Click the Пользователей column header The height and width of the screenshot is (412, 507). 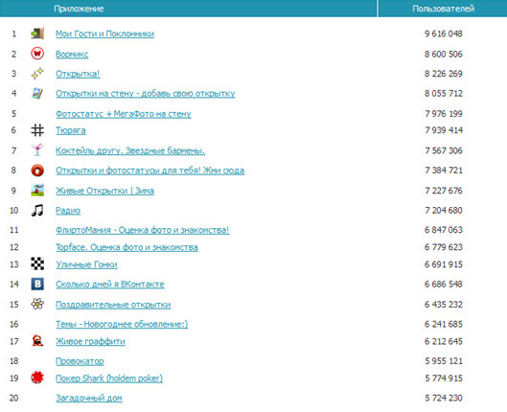[444, 9]
